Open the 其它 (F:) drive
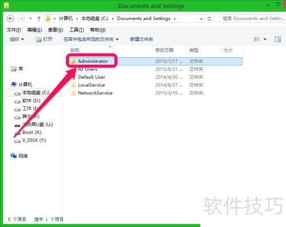 click(31, 117)
